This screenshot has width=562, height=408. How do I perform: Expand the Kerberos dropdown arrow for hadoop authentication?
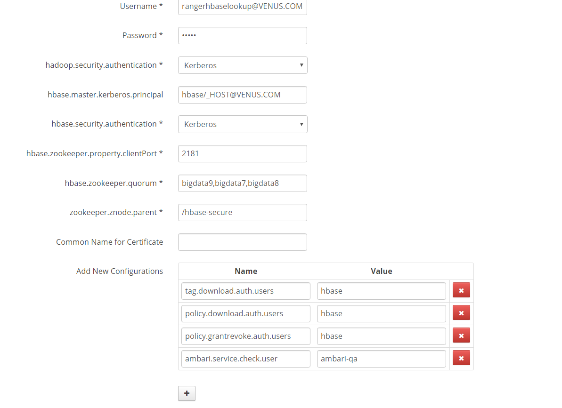(x=302, y=65)
